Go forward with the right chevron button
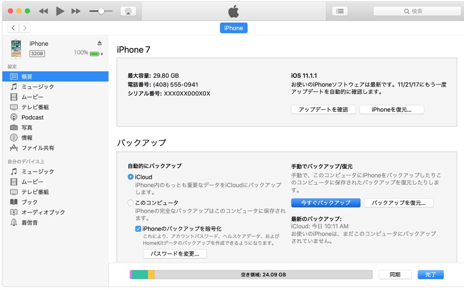The height and width of the screenshot is (290, 464). coord(24,28)
